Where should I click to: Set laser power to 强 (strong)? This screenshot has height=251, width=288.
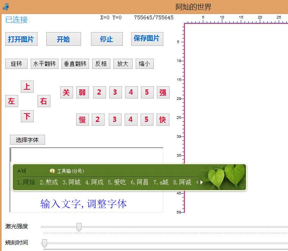tap(163, 92)
